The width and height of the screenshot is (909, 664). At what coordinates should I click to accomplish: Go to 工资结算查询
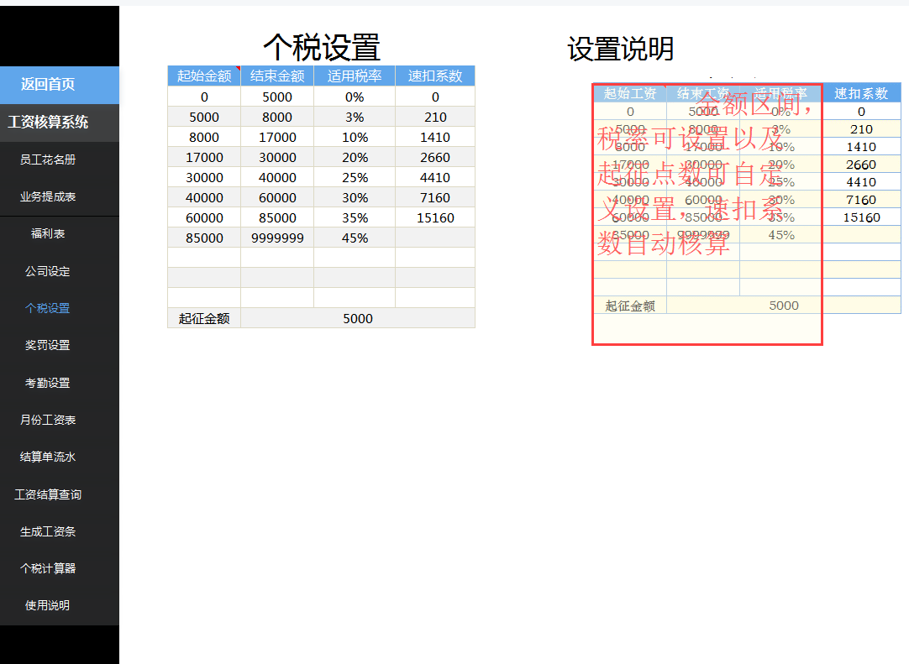[46, 494]
